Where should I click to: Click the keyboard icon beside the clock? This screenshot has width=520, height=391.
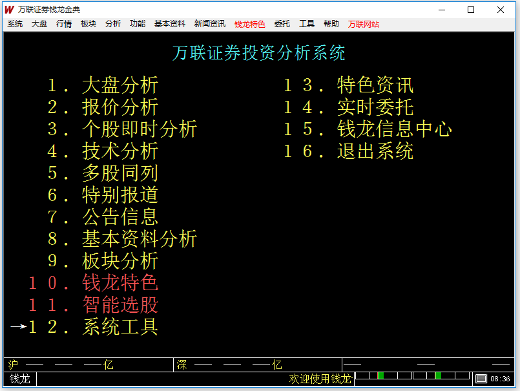tap(481, 379)
